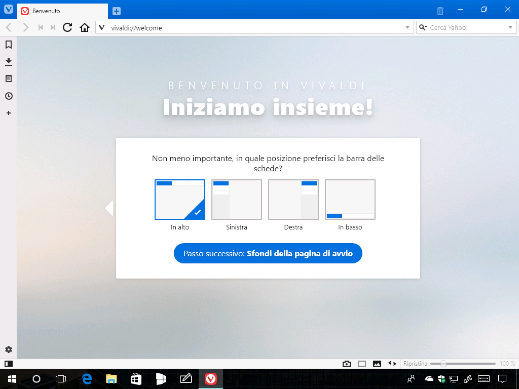Go to previous welcome step arrow

point(109,208)
